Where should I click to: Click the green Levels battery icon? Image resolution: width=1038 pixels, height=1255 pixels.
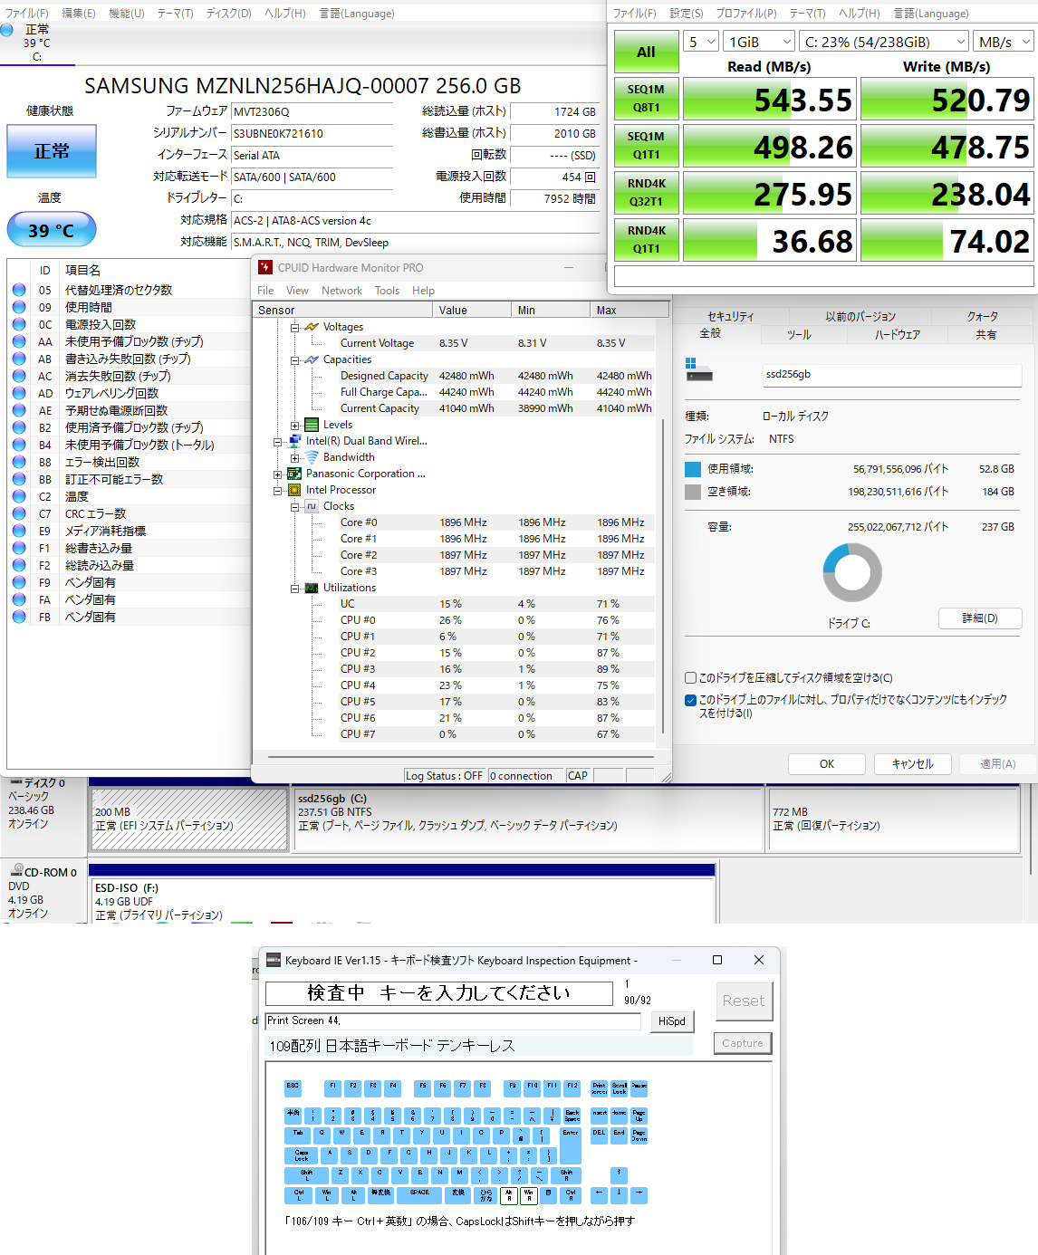[x=312, y=425]
